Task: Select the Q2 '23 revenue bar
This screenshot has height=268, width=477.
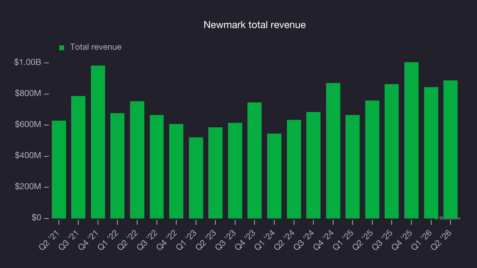Action: [x=215, y=173]
